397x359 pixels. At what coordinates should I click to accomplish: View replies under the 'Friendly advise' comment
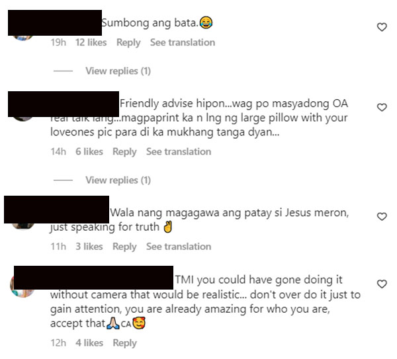(x=118, y=180)
